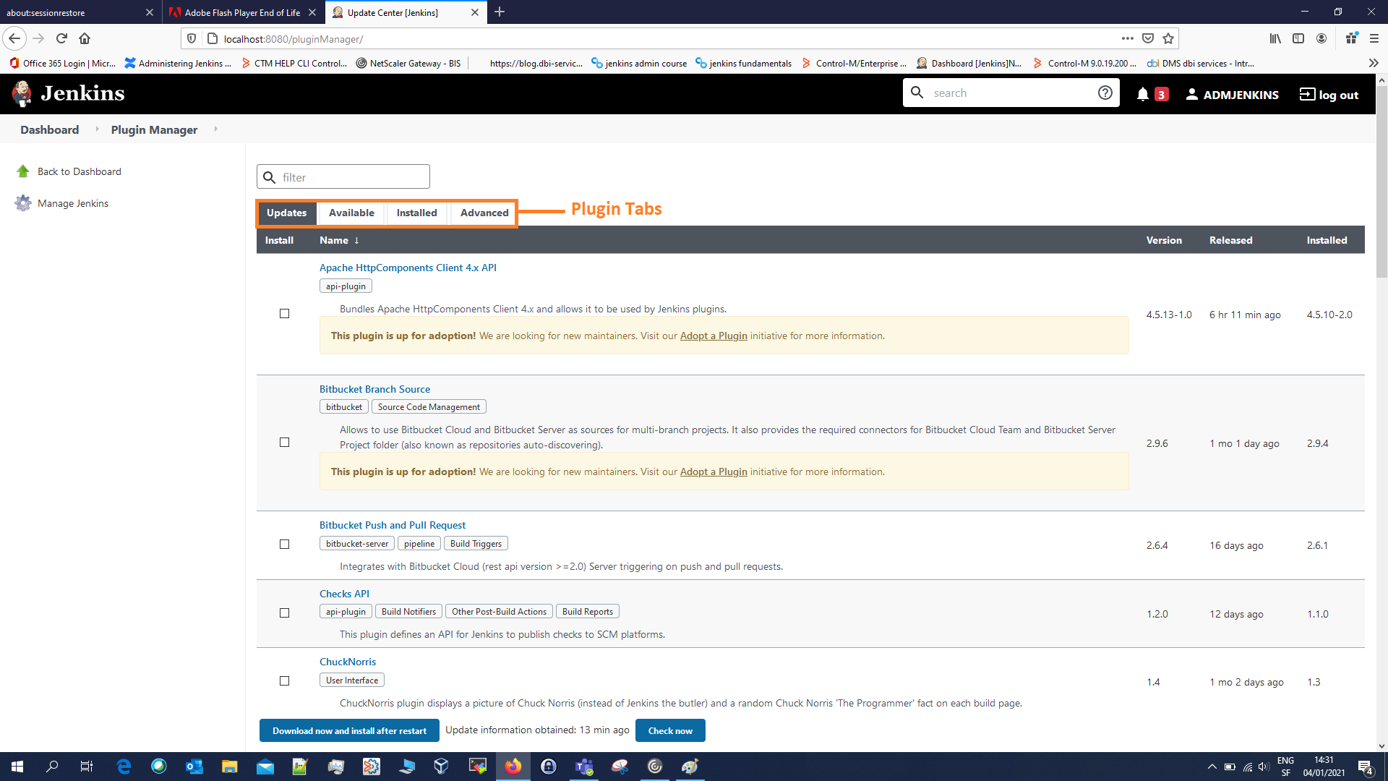Bookmark this page with the star icon
Image resolution: width=1388 pixels, height=781 pixels.
click(1168, 38)
